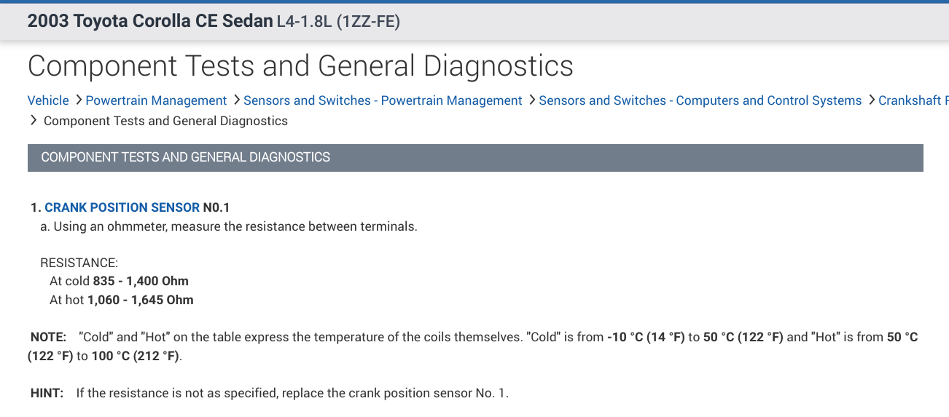Click the gray COMPONENT TESTS AND GENERAL DIAGNOSTICS bar
The width and height of the screenshot is (949, 417).
click(x=475, y=157)
